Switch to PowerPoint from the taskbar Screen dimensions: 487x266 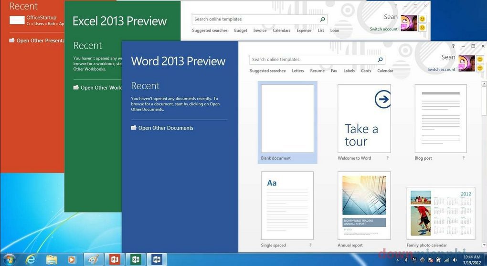tap(115, 259)
